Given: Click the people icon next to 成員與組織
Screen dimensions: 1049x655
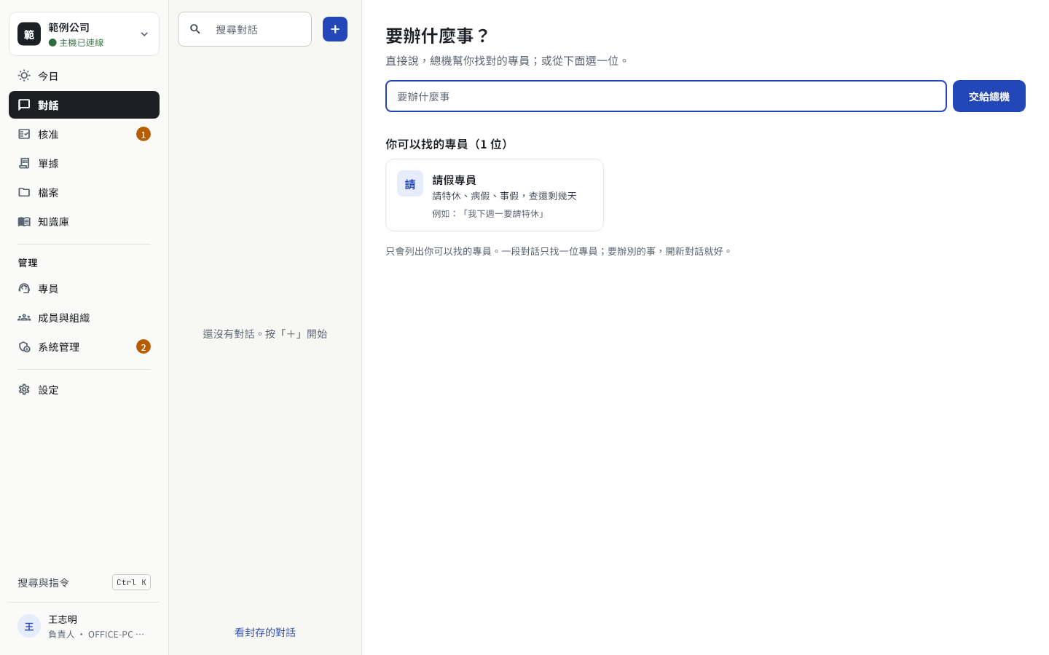Looking at the screenshot, I should click(24, 317).
